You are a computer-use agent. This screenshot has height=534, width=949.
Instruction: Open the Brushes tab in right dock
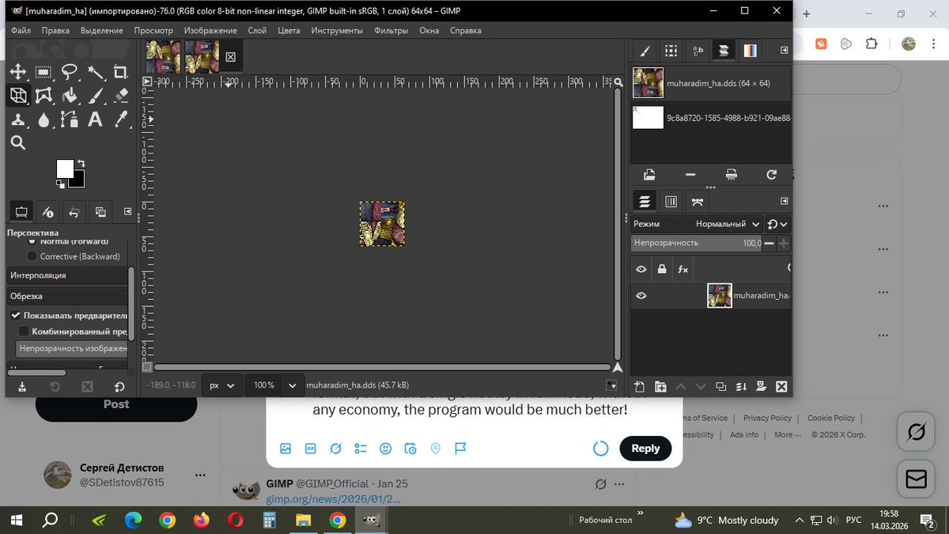645,51
